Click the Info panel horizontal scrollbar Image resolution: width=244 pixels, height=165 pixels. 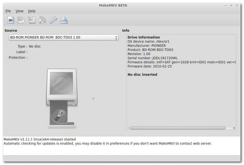tap(178, 128)
